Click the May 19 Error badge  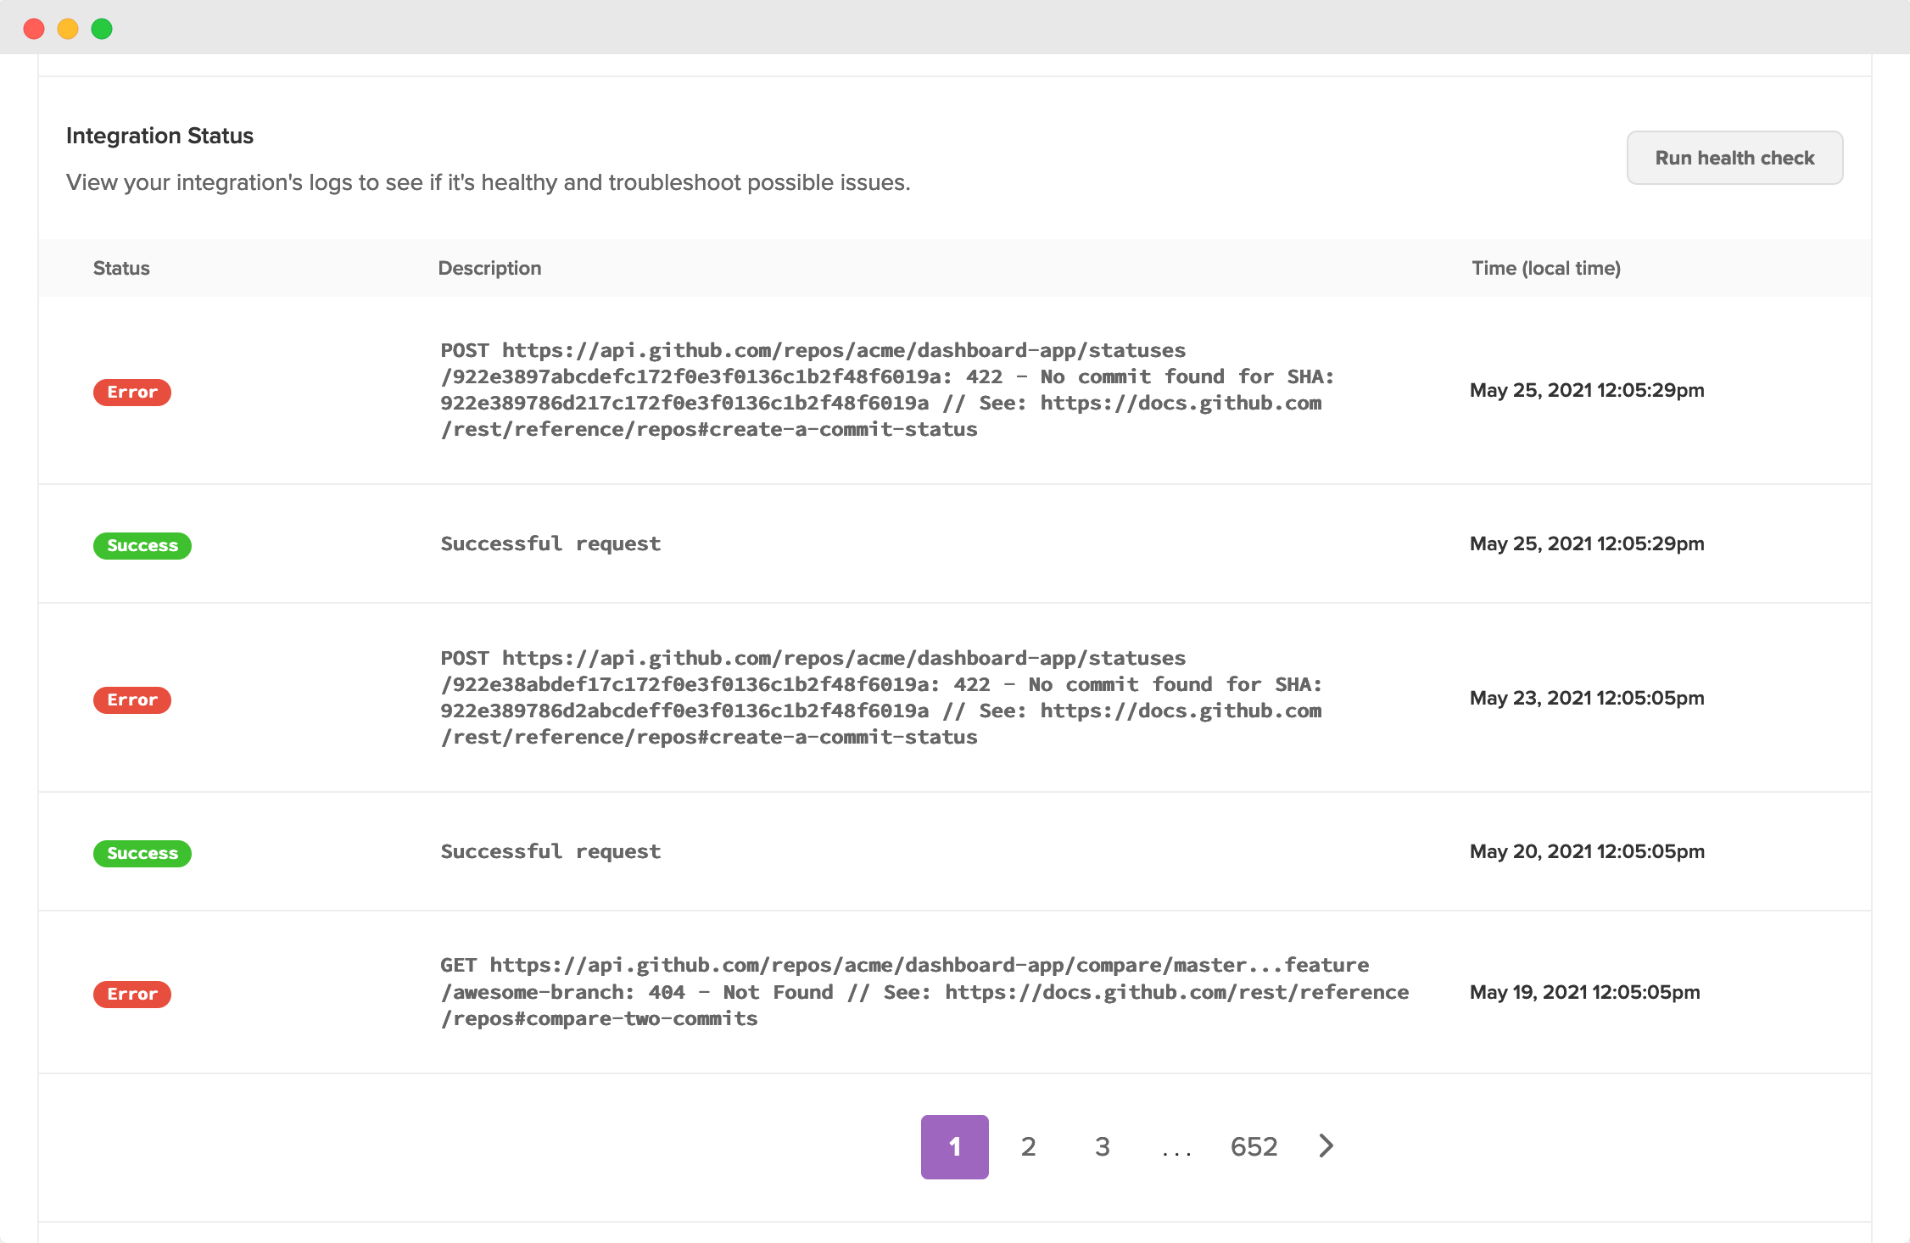(x=132, y=994)
